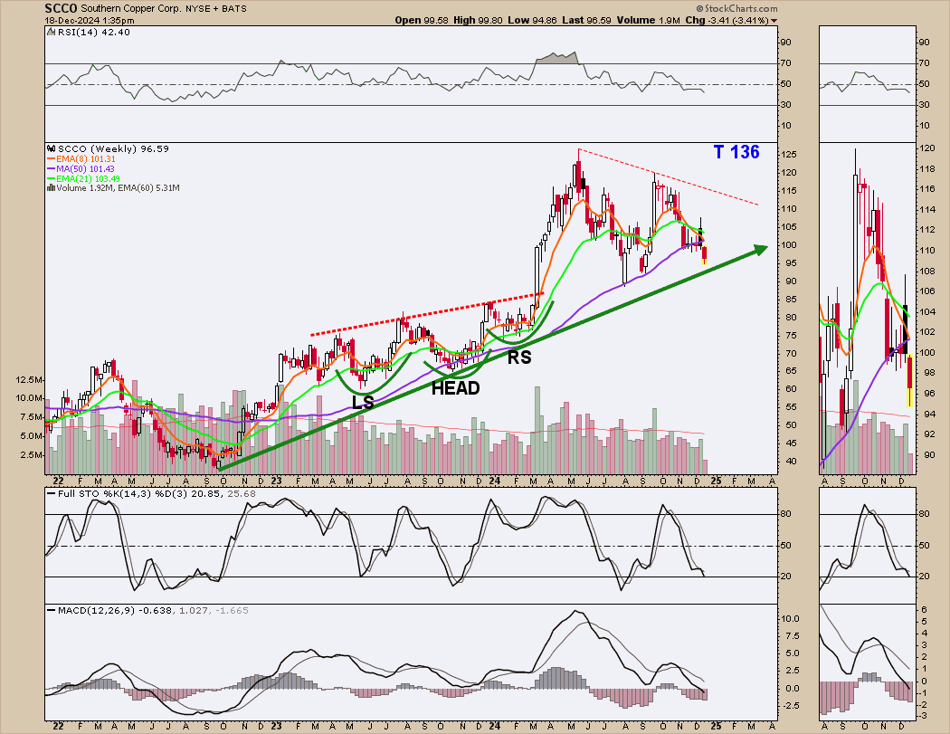Viewport: 950px width, 734px height.
Task: Click the Last 96.59 header value
Action: [x=586, y=20]
